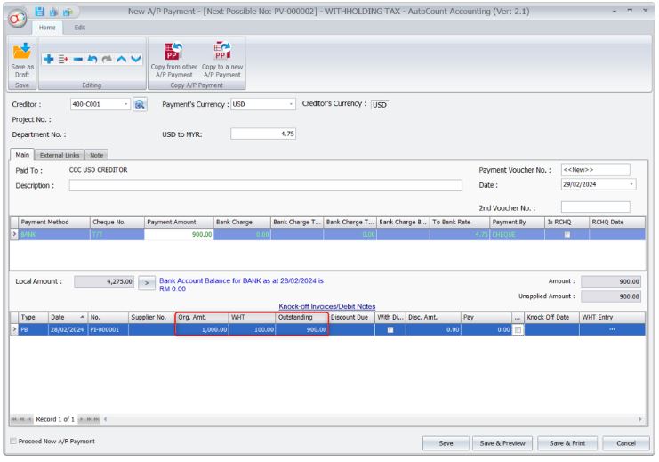Click the save disk icon in title bar

39,12
